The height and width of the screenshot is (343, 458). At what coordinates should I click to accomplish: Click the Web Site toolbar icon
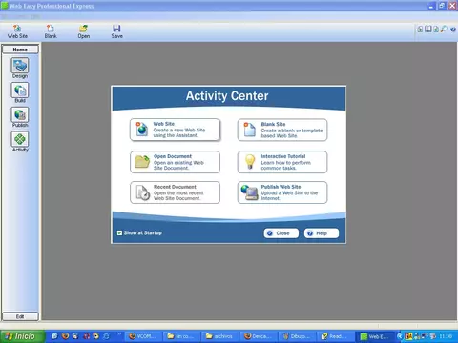coord(17,31)
